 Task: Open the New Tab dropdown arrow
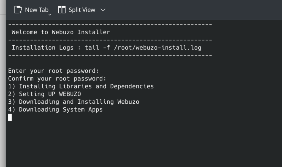point(50,15)
